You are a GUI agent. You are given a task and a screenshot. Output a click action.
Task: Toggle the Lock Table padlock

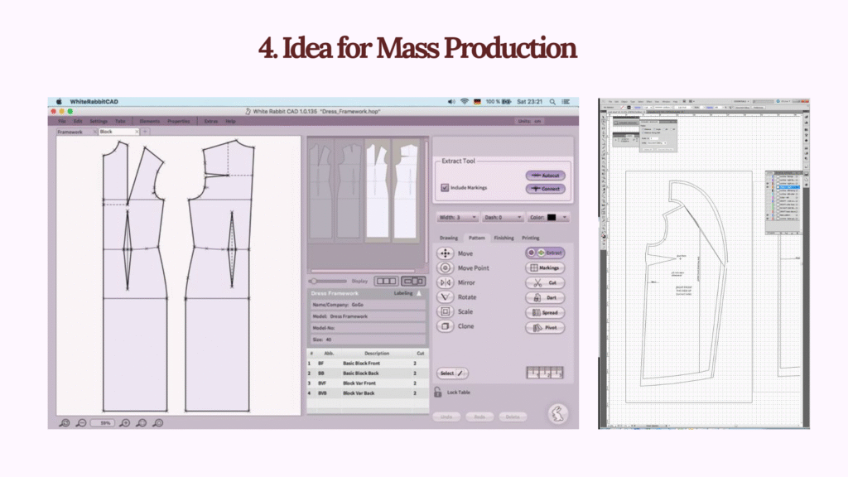point(437,392)
